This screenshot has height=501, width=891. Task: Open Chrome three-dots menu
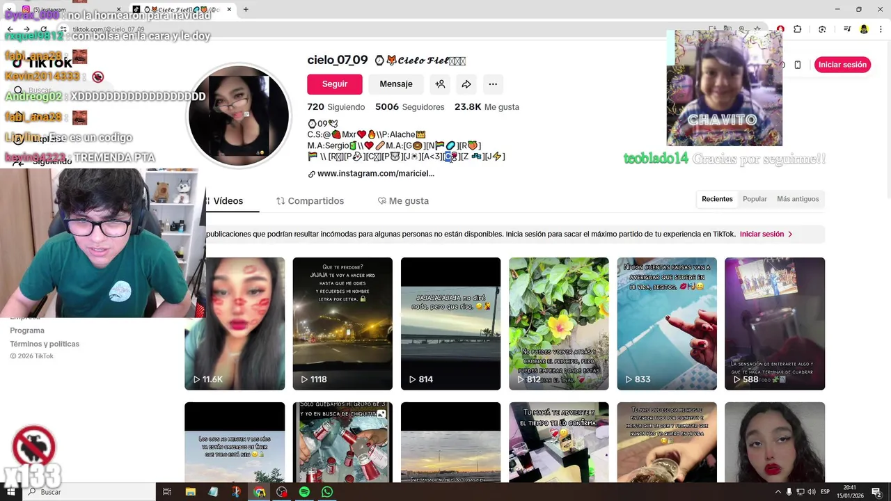(881, 29)
